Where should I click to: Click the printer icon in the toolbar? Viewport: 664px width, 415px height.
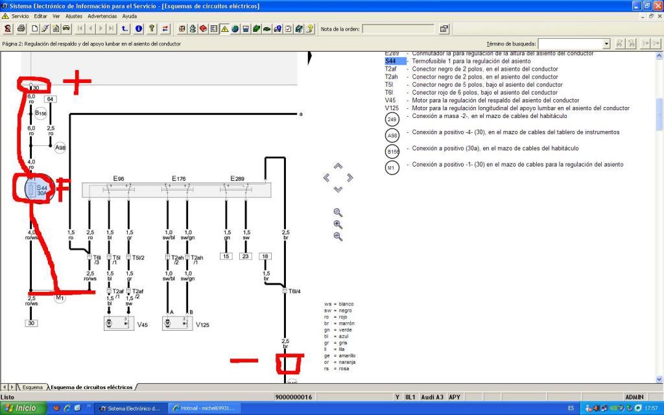21,29
